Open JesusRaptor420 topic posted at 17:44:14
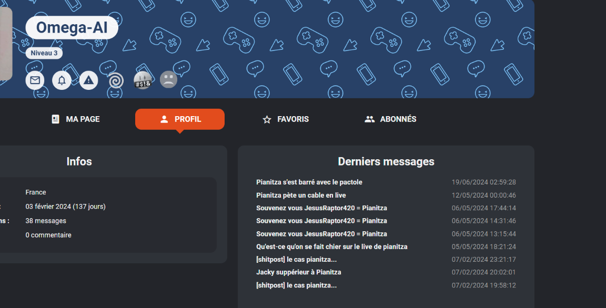The width and height of the screenshot is (606, 308). click(x=321, y=208)
